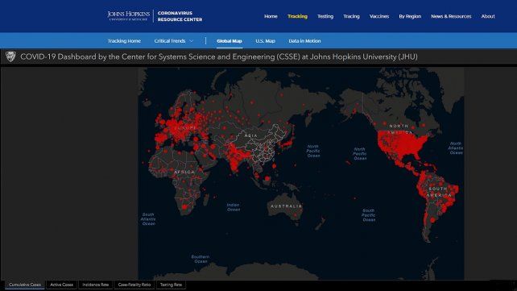This screenshot has height=291, width=517.
Task: Switch to the U.S. Map tab
Action: click(266, 41)
